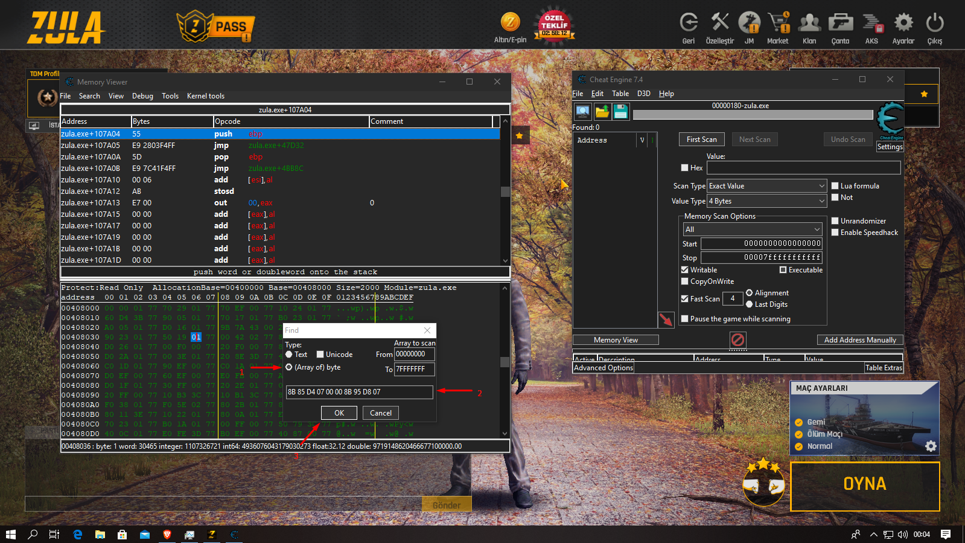Click Cancel in the Find dialog
Screen dimensions: 965x543
pyautogui.click(x=381, y=413)
